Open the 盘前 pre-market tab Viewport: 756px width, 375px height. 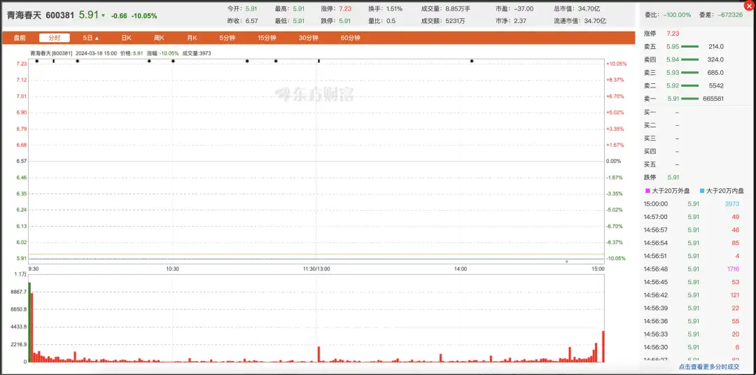click(20, 38)
